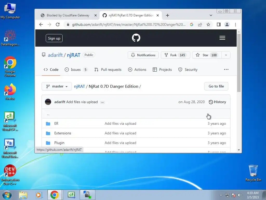Image resolution: width=266 pixels, height=200 pixels.
Task: Click the Notifications button
Action: [x=143, y=55]
